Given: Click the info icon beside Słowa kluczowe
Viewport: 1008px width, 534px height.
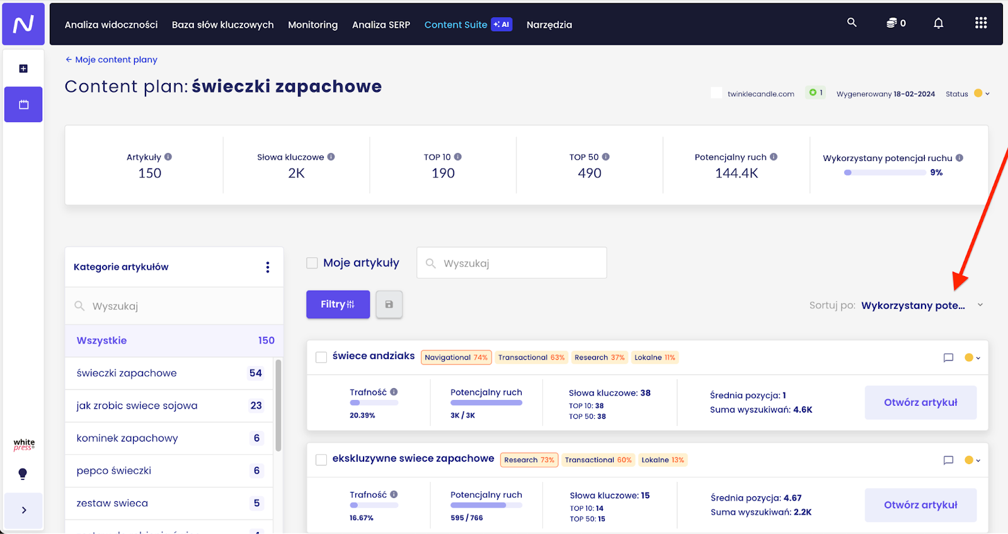Looking at the screenshot, I should click(x=331, y=157).
